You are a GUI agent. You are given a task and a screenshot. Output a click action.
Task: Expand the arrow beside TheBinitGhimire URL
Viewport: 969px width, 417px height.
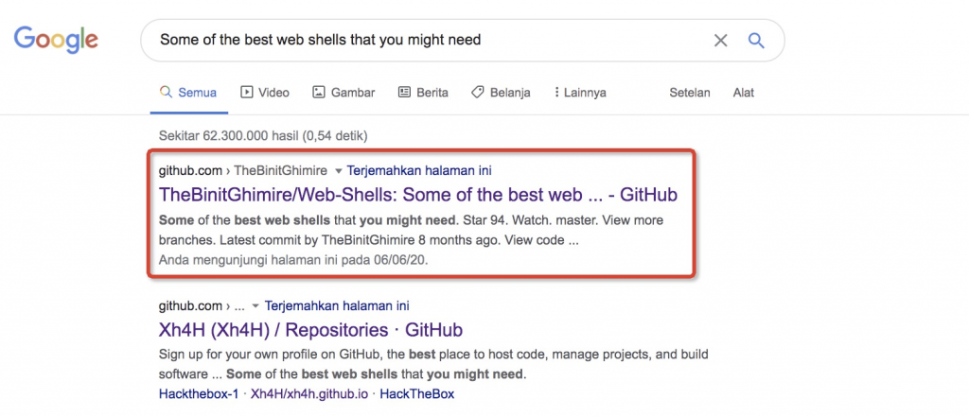tap(338, 170)
